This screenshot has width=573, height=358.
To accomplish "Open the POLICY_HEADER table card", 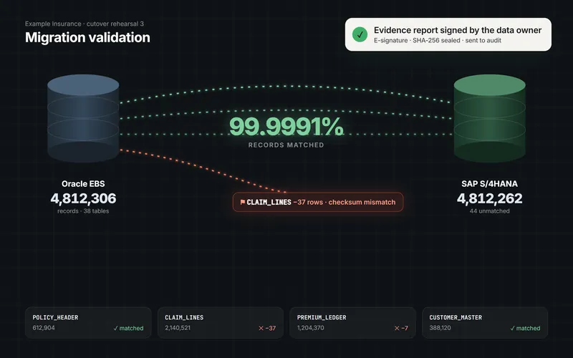I will pos(88,323).
